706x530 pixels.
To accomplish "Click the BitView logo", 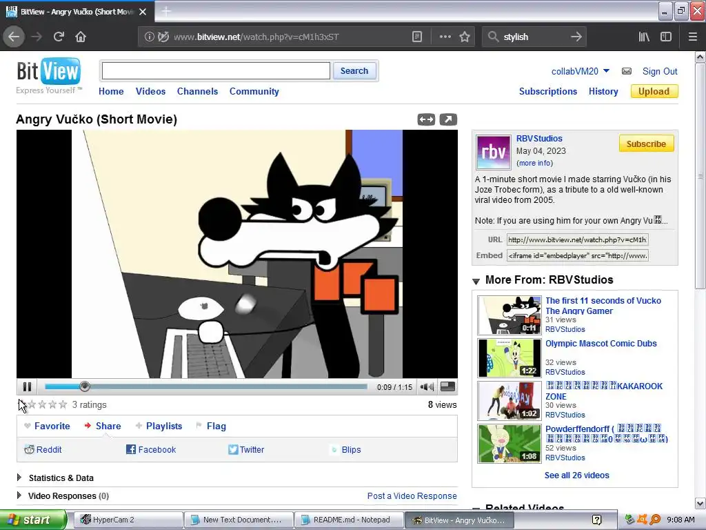I will [x=49, y=75].
